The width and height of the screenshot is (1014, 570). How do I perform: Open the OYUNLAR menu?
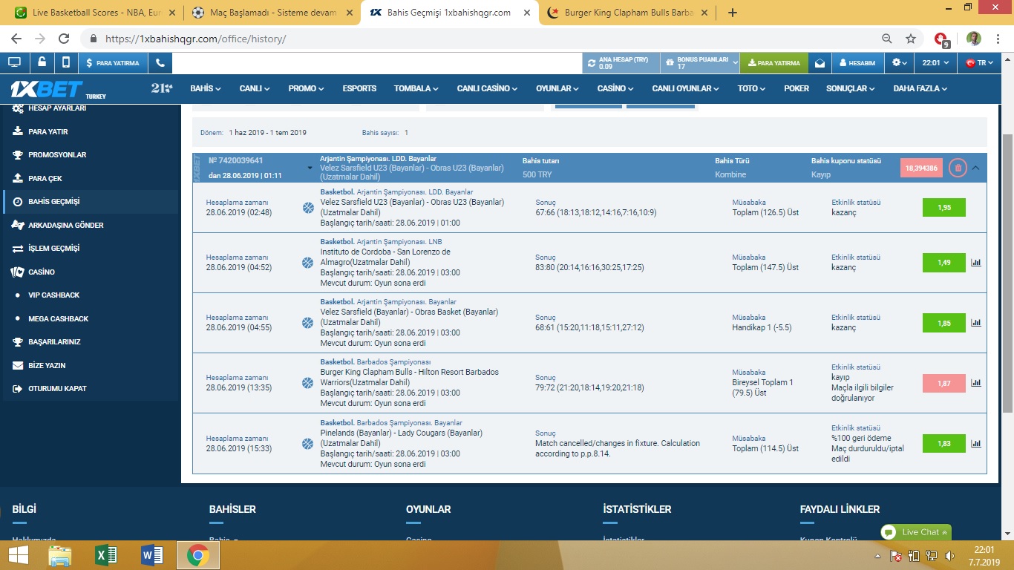click(x=557, y=88)
